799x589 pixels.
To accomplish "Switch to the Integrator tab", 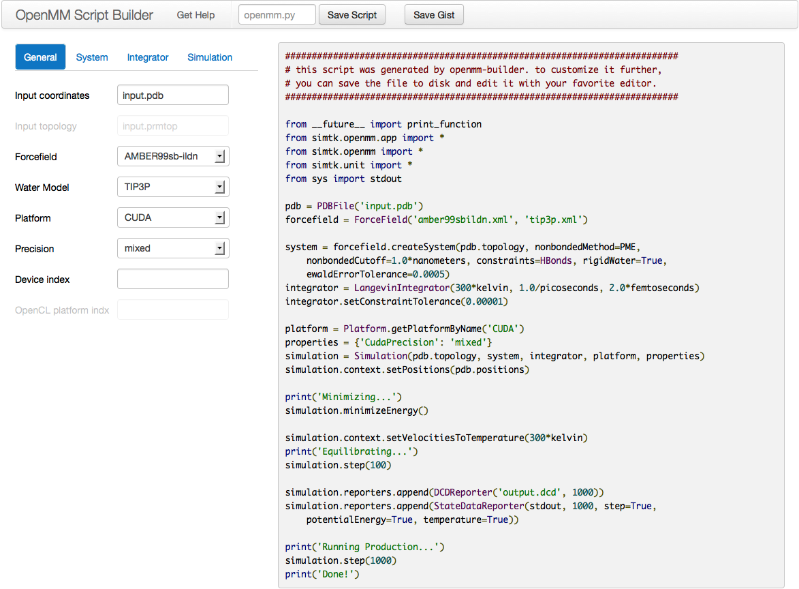I will tap(148, 57).
